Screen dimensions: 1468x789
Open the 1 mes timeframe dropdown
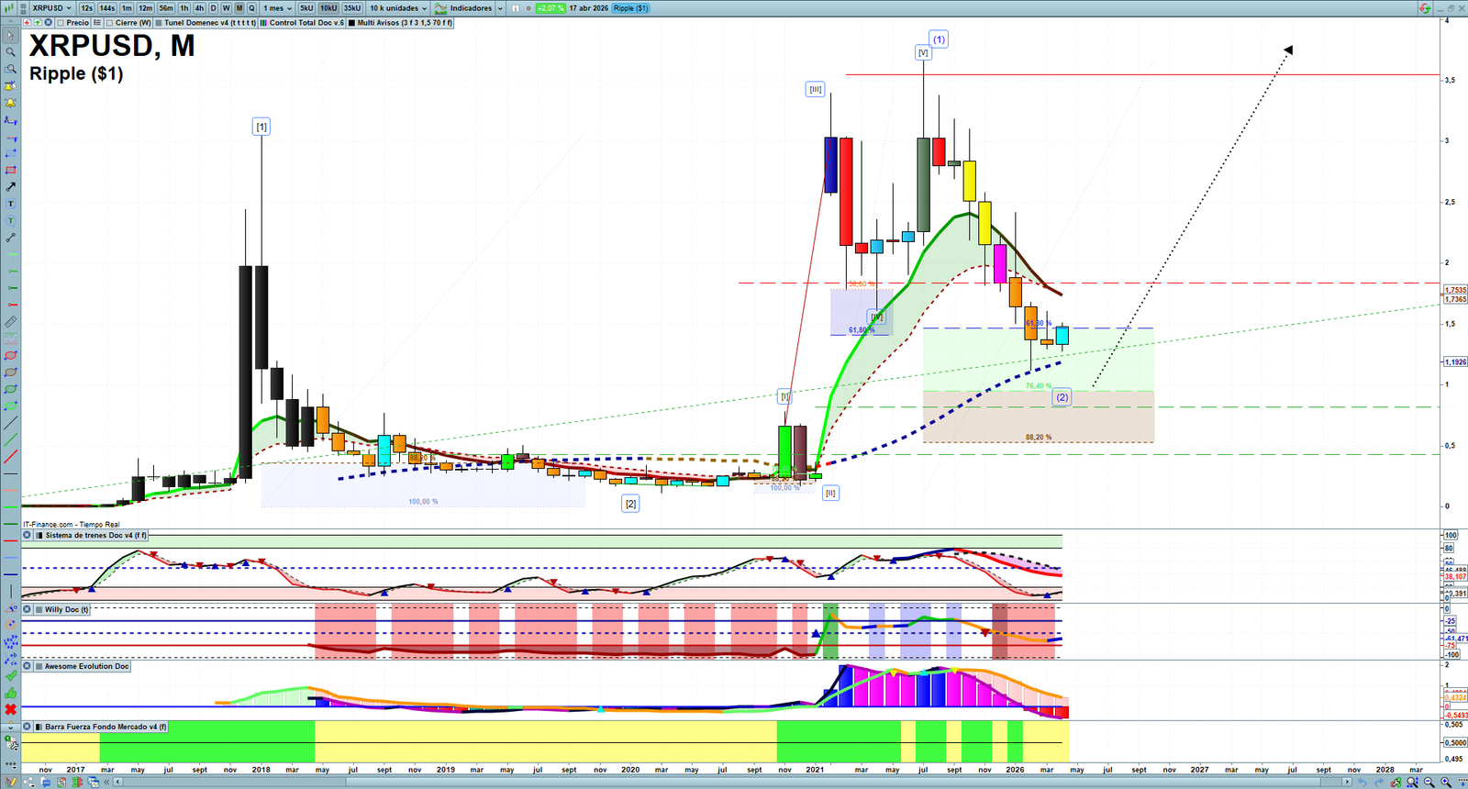[x=278, y=8]
